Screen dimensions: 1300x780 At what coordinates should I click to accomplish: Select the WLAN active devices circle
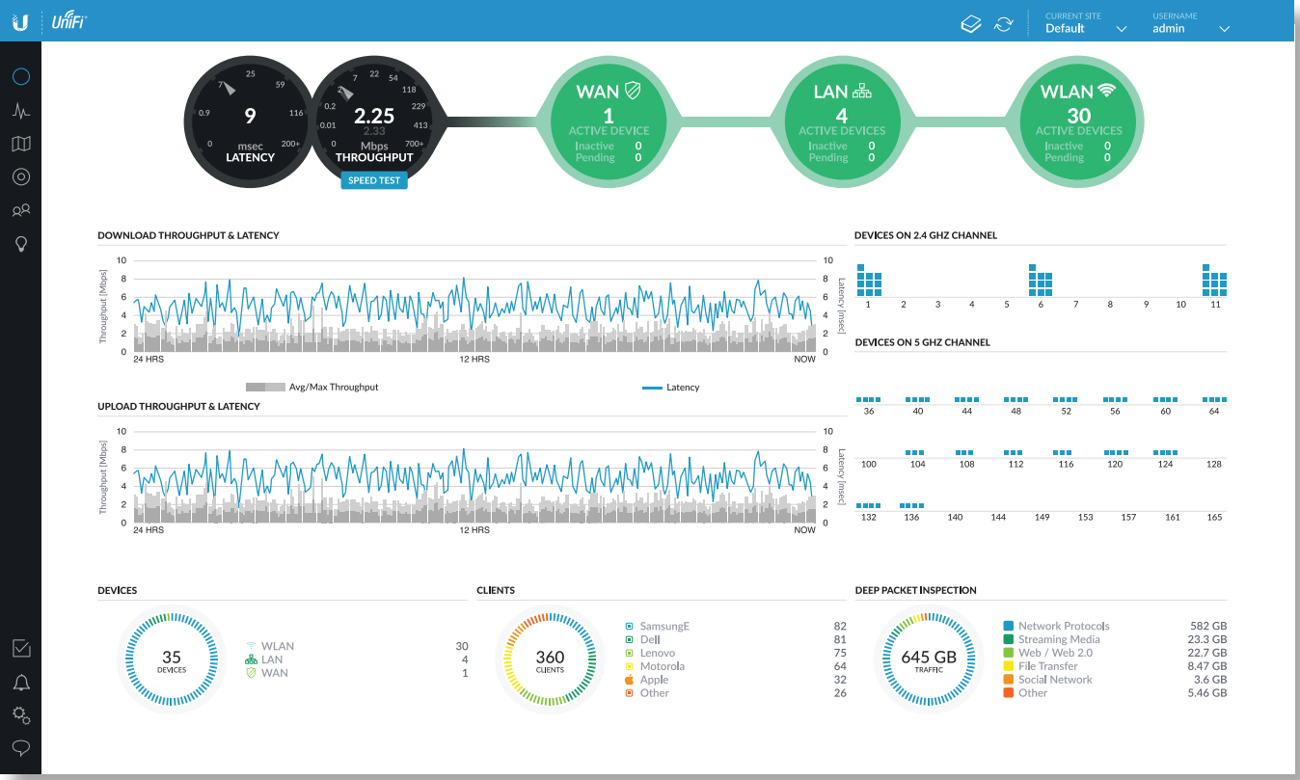tap(1078, 121)
